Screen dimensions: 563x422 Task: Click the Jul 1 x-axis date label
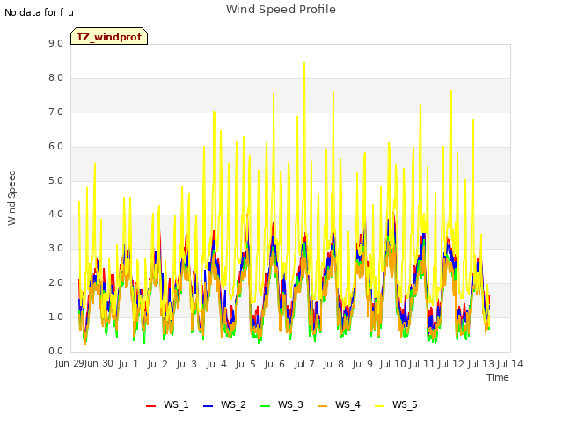pos(128,364)
